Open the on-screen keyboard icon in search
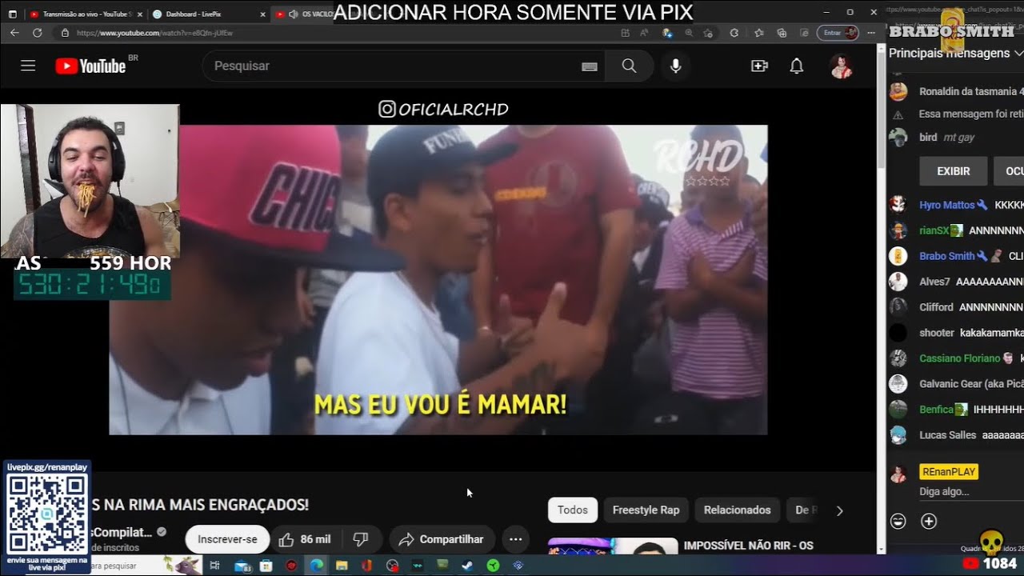The width and height of the screenshot is (1024, 576). point(590,66)
